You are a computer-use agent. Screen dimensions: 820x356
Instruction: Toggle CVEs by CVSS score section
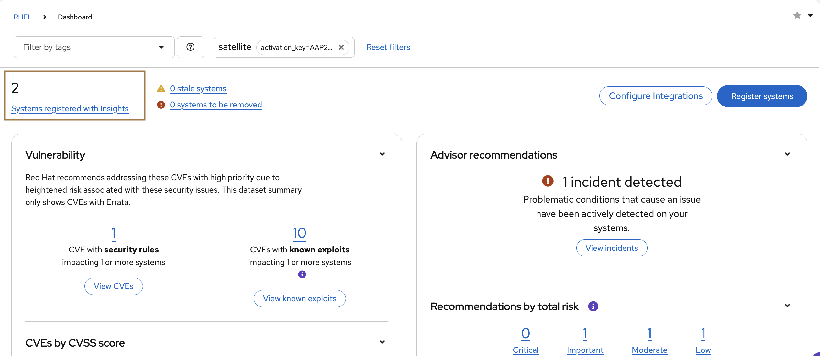(382, 342)
